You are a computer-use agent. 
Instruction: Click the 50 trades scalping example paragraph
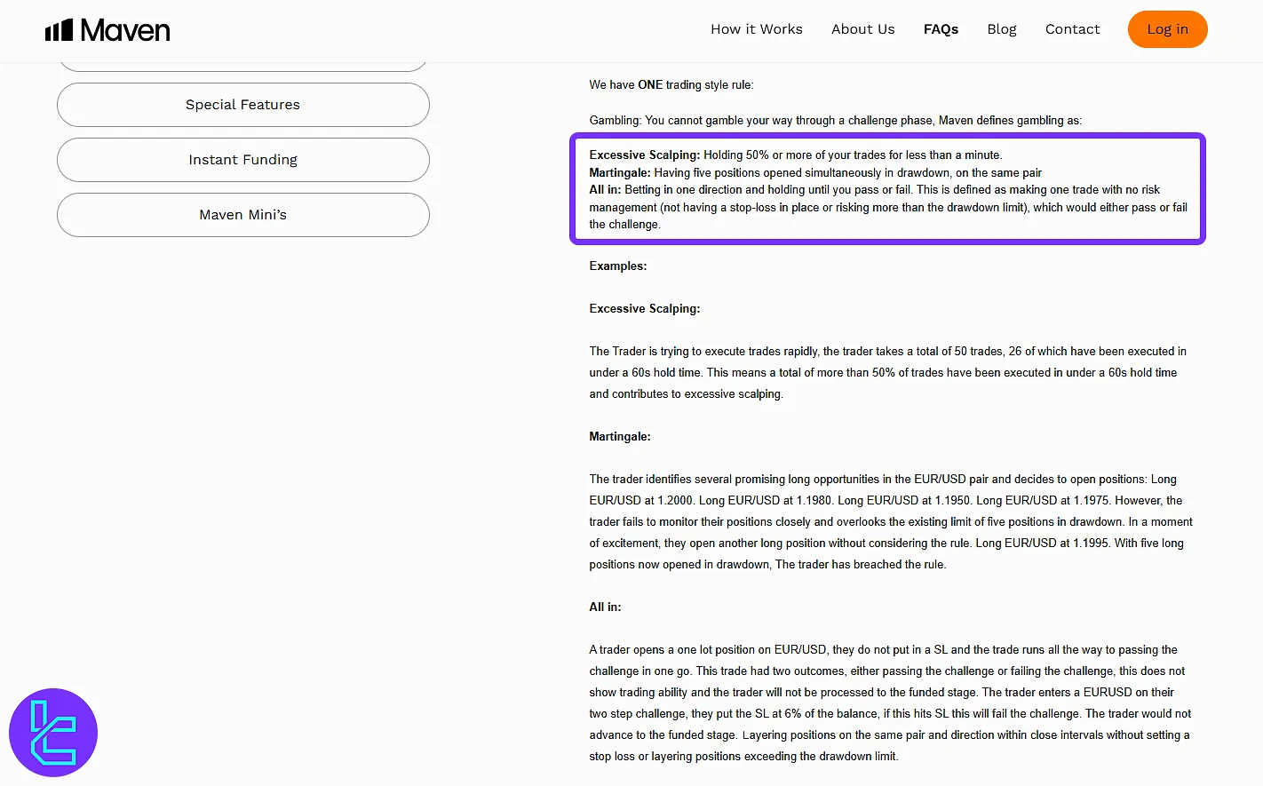[886, 373]
